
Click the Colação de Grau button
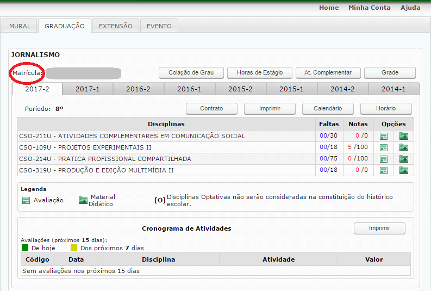pyautogui.click(x=191, y=72)
